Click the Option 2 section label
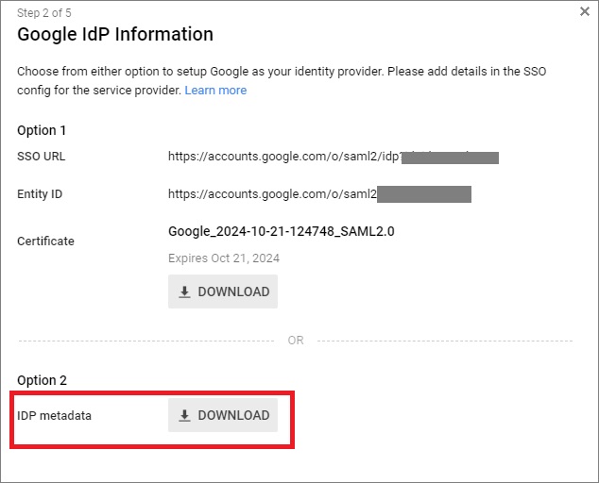This screenshot has width=599, height=483. pyautogui.click(x=43, y=380)
